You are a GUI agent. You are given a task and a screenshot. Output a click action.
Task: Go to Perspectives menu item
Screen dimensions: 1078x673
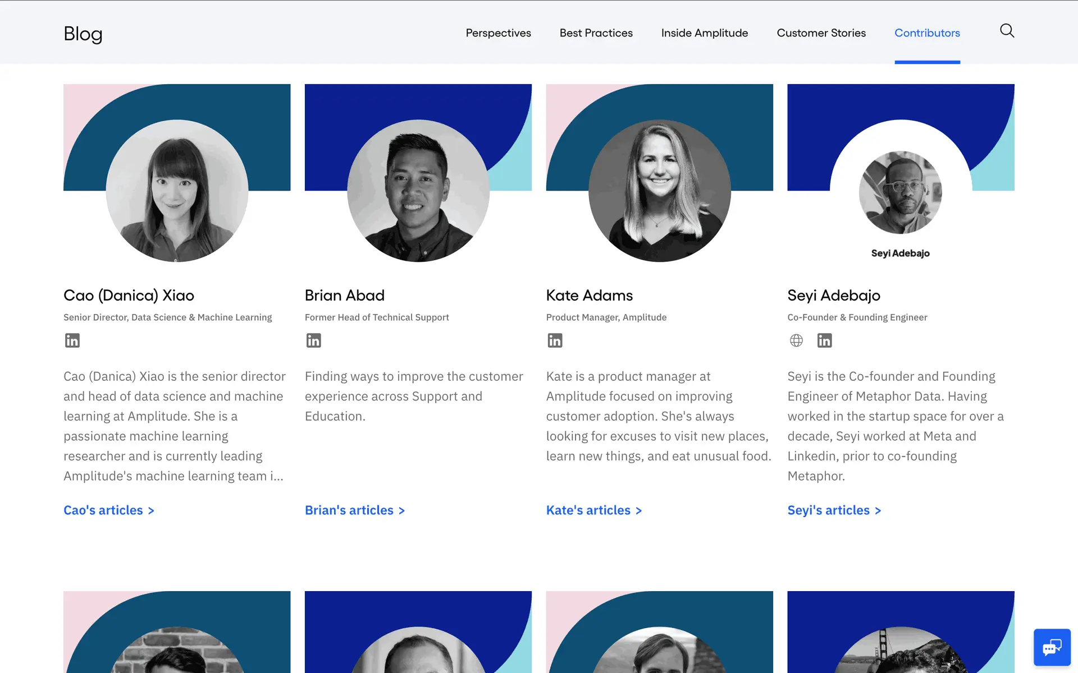[x=498, y=33]
